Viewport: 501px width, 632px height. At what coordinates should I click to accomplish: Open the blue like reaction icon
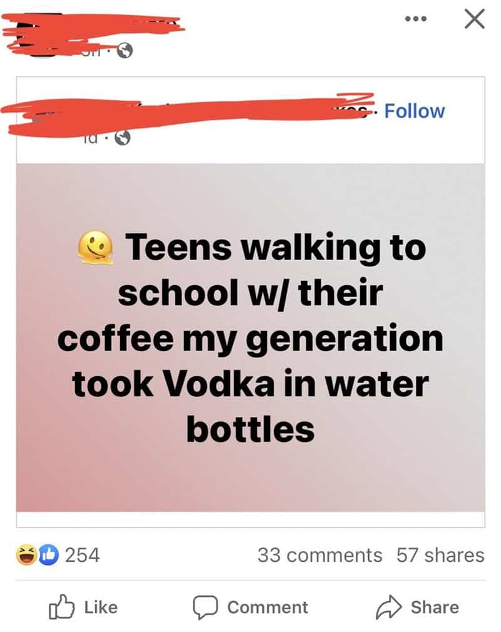(x=48, y=555)
